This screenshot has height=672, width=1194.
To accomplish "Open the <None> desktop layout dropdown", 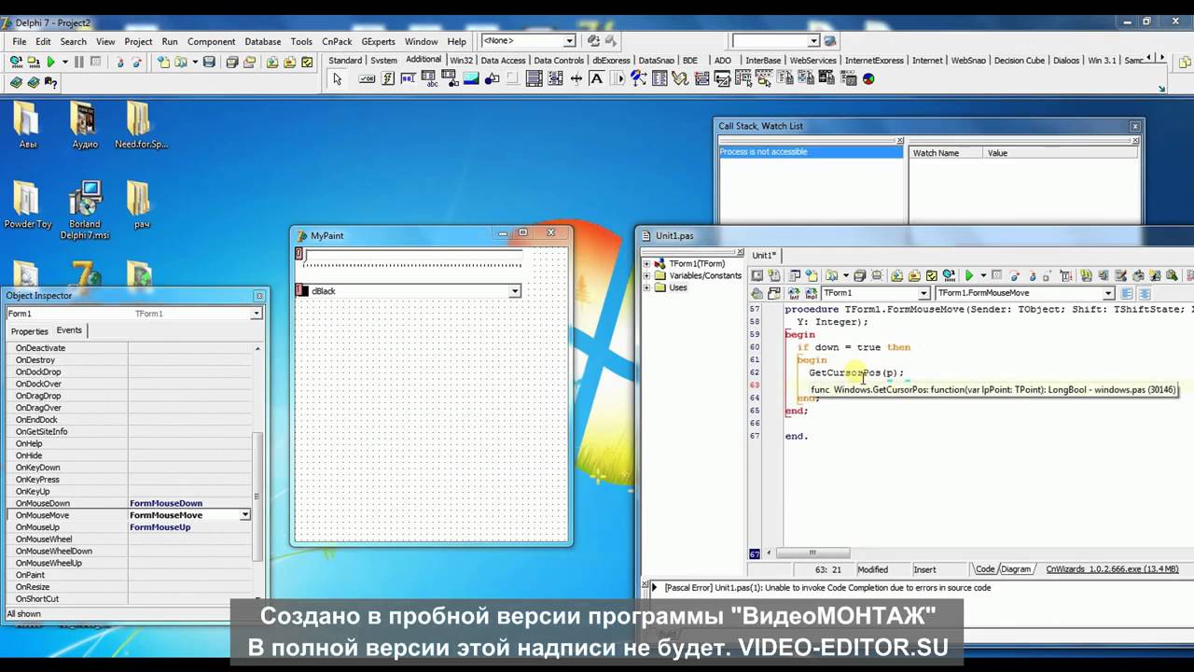I will pyautogui.click(x=569, y=41).
